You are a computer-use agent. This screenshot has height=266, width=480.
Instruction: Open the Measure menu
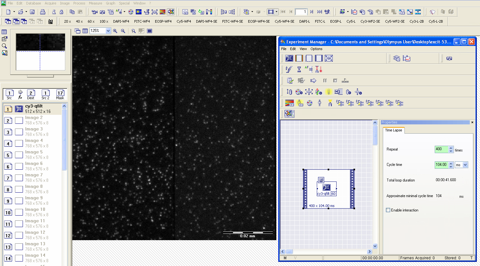95,3
